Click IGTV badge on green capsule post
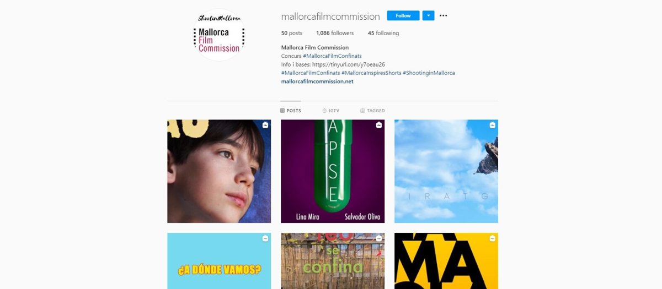 point(378,126)
